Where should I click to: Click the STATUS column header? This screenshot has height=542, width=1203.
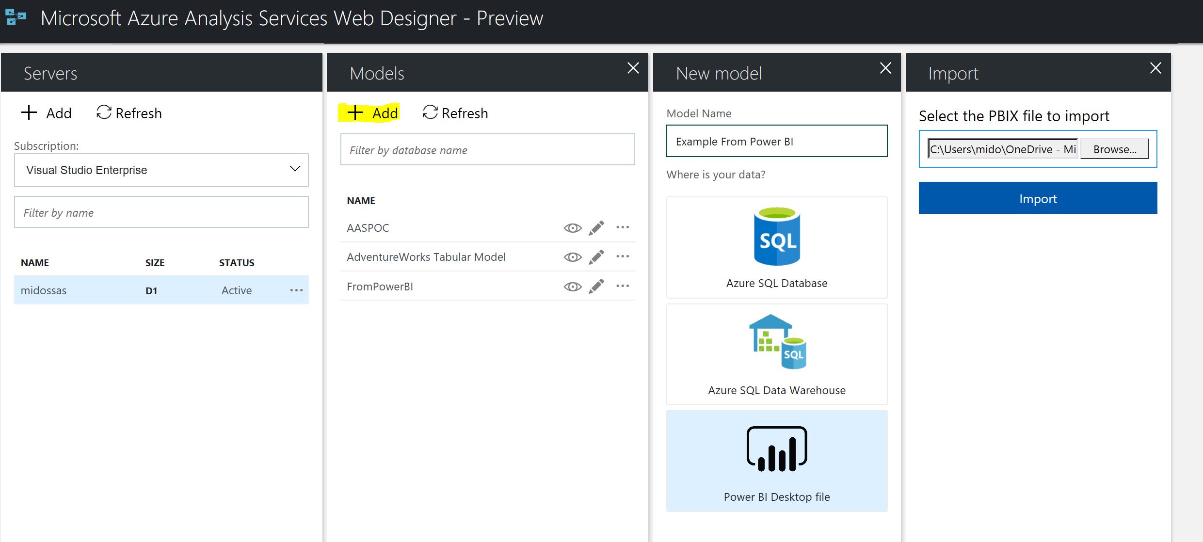237,263
